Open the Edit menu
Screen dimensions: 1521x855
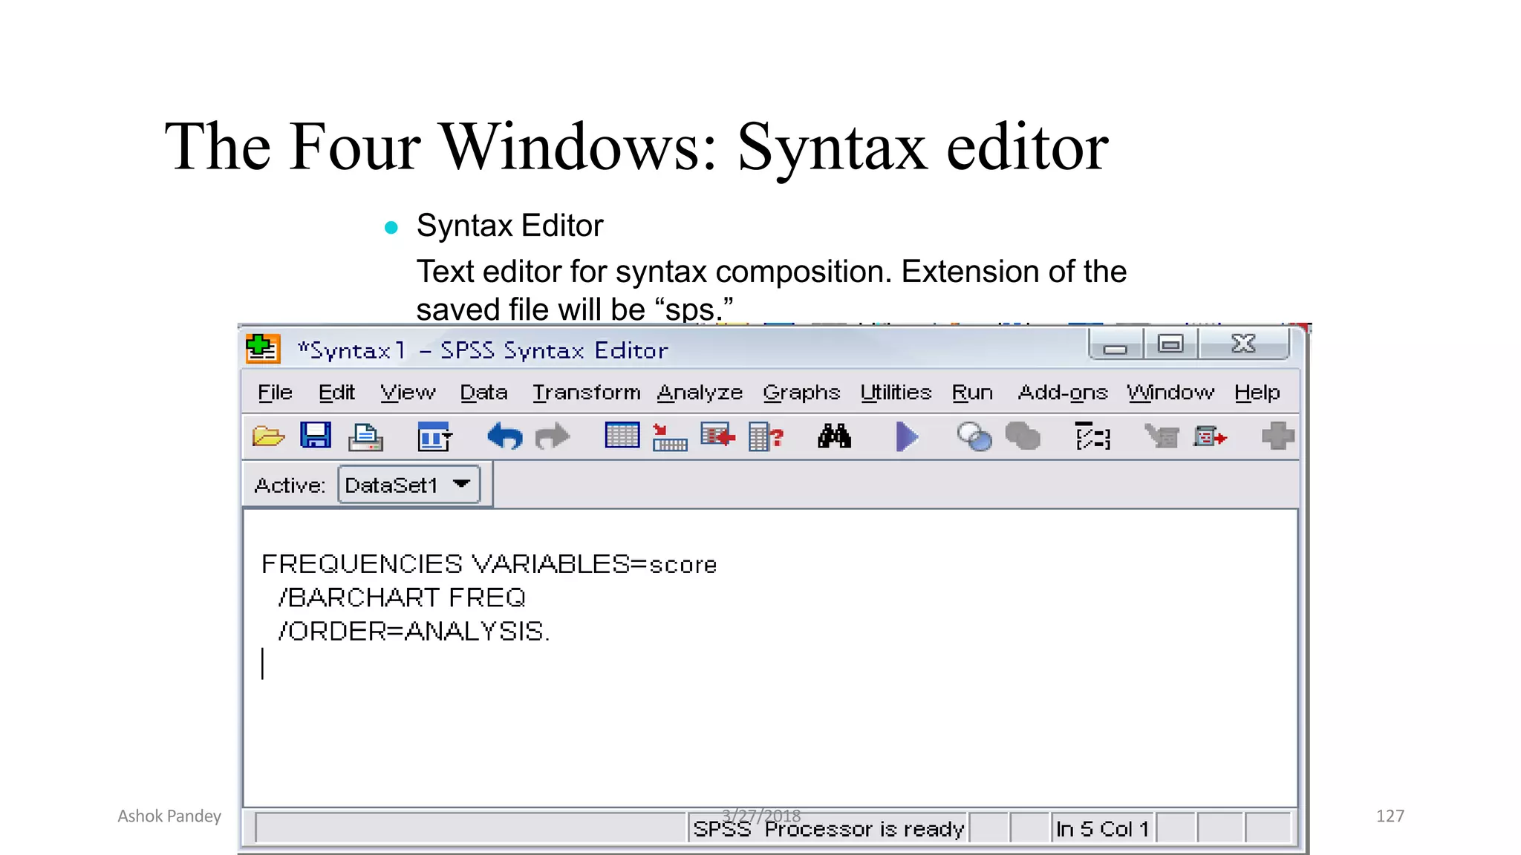pos(336,393)
